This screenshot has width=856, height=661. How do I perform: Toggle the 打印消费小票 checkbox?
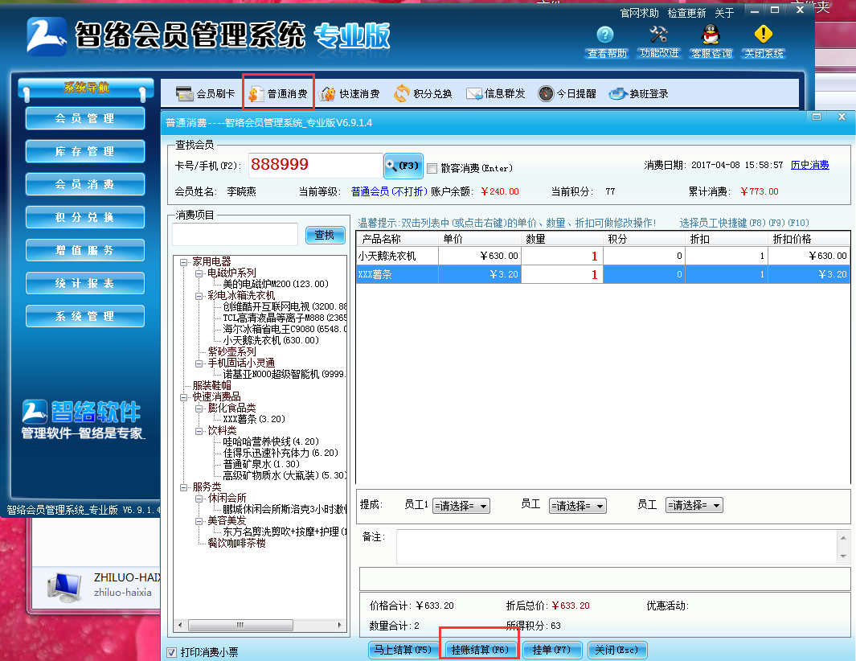173,653
